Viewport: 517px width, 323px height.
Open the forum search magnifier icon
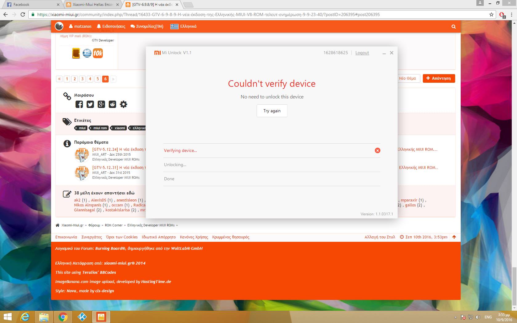click(453, 26)
